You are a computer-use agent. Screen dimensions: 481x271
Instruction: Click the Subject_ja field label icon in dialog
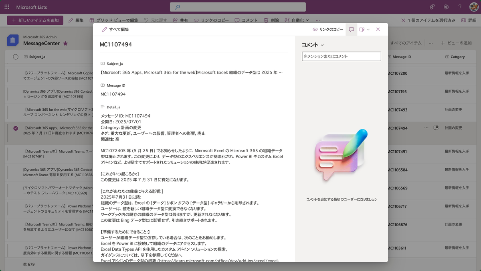coord(103,64)
